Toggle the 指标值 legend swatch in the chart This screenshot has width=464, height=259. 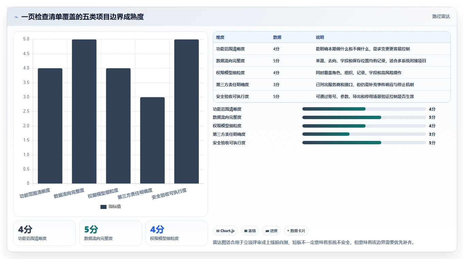click(103, 207)
